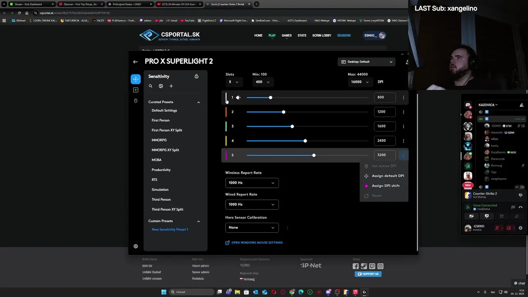Viewport: 528px width, 297px height.
Task: Choose the MMORPG XY Split preset
Action: pyautogui.click(x=165, y=150)
